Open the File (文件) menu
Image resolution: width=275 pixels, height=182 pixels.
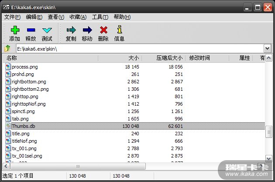pyautogui.click(x=12, y=17)
